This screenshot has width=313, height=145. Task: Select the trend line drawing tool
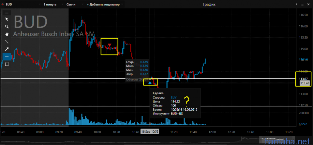(7, 42)
